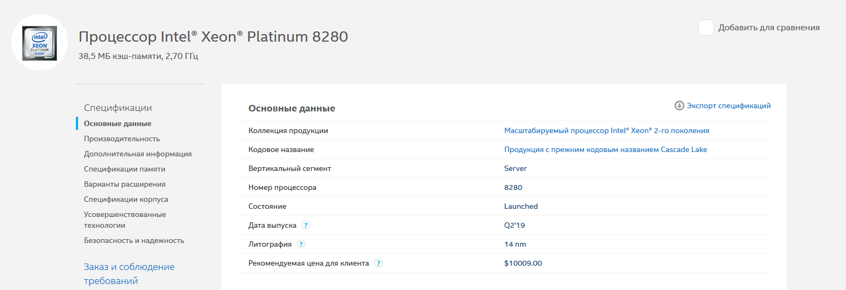Open 'Масштабируемый процессор Intel Xeon 2-го поколения' link
This screenshot has height=290, width=846.
point(607,130)
